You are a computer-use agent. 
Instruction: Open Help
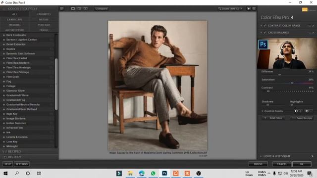(x=8, y=164)
